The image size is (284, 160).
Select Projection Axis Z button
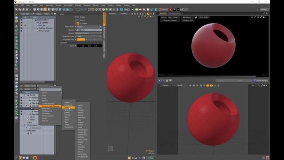[98, 40]
